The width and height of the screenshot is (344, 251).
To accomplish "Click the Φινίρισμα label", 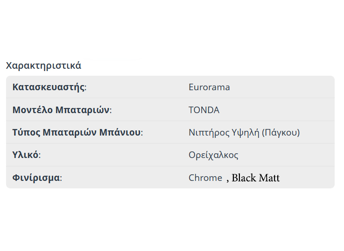I will (x=37, y=178).
